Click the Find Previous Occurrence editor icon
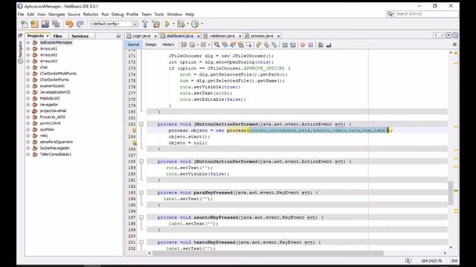The image size is (476, 267). (x=225, y=44)
